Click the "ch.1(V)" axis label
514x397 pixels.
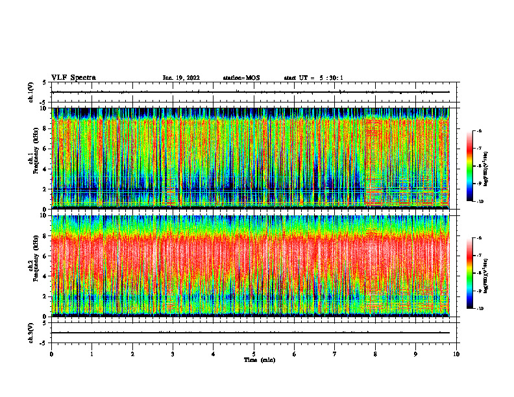pyautogui.click(x=31, y=92)
